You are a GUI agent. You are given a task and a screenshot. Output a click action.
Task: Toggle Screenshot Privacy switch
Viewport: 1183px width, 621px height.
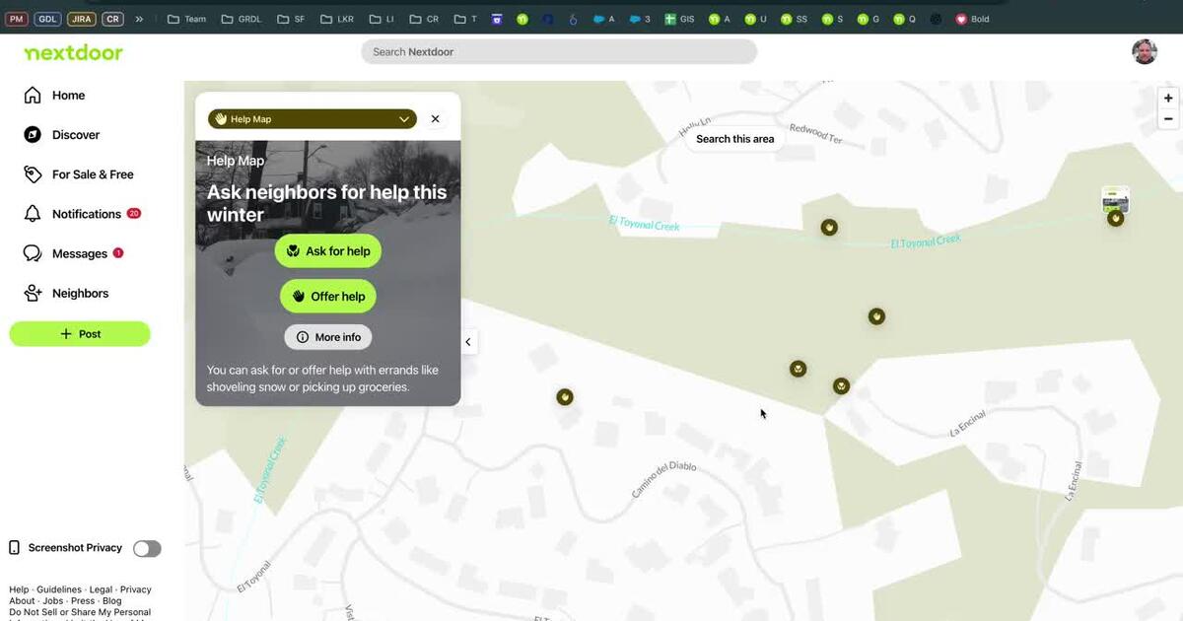pos(147,548)
